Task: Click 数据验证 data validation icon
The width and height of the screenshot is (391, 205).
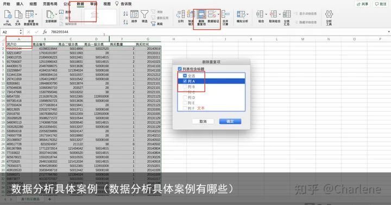Action: click(x=212, y=14)
